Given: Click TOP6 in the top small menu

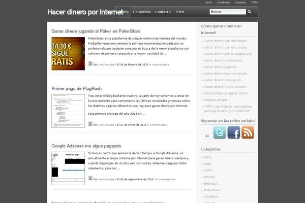Looking at the screenshot, I should click(255, 3).
